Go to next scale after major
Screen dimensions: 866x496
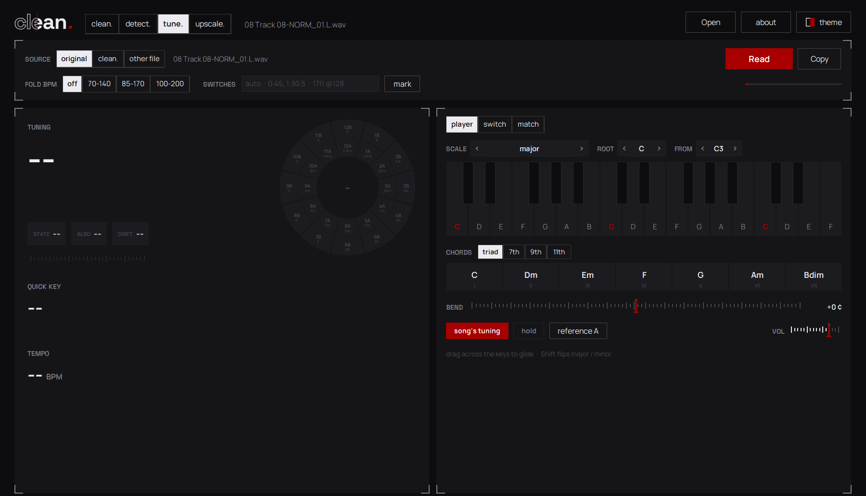point(582,148)
